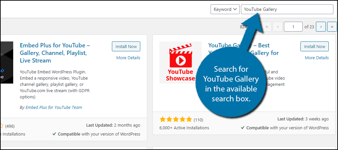
Task: Click the Embed Plus compatibility checkmark icon
Action: pos(54,134)
